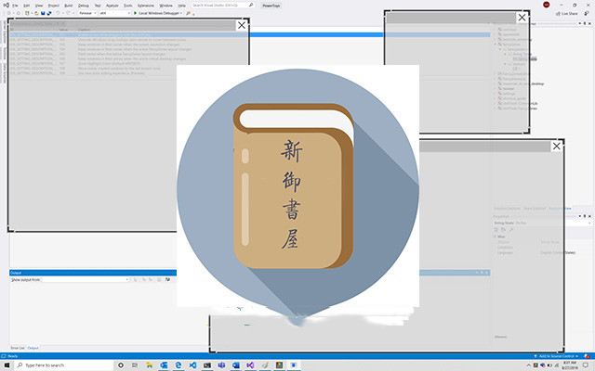The height and width of the screenshot is (371, 595).
Task: Select the common project in Resource View
Action: [x=509, y=29]
